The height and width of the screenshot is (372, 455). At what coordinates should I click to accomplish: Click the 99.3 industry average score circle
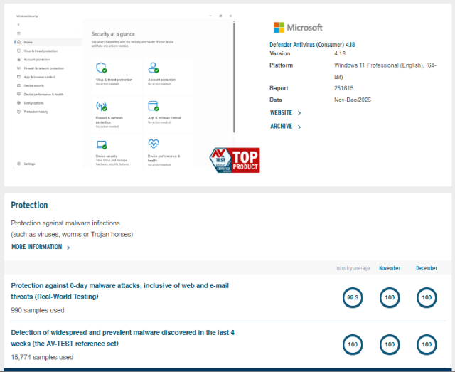(x=352, y=298)
